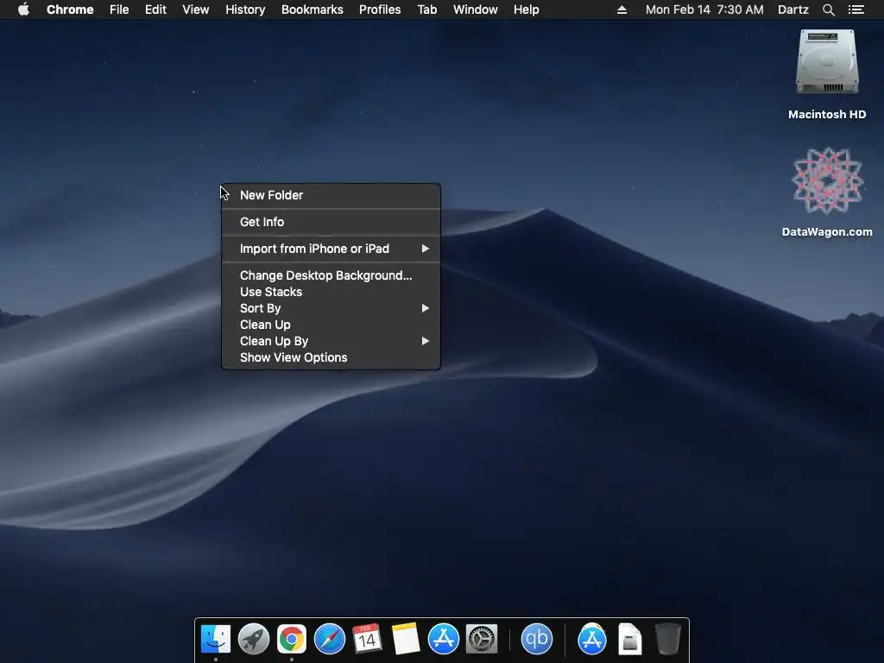
Task: Choose New Folder in context menu
Action: (331, 195)
